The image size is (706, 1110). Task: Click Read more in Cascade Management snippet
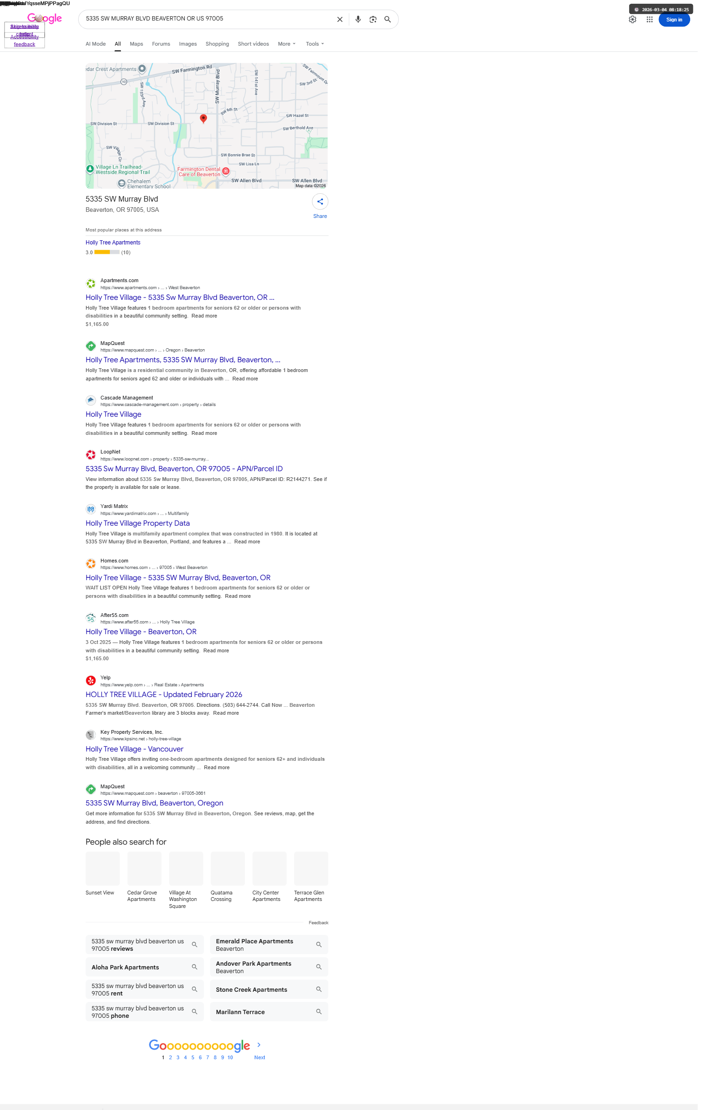tap(204, 433)
